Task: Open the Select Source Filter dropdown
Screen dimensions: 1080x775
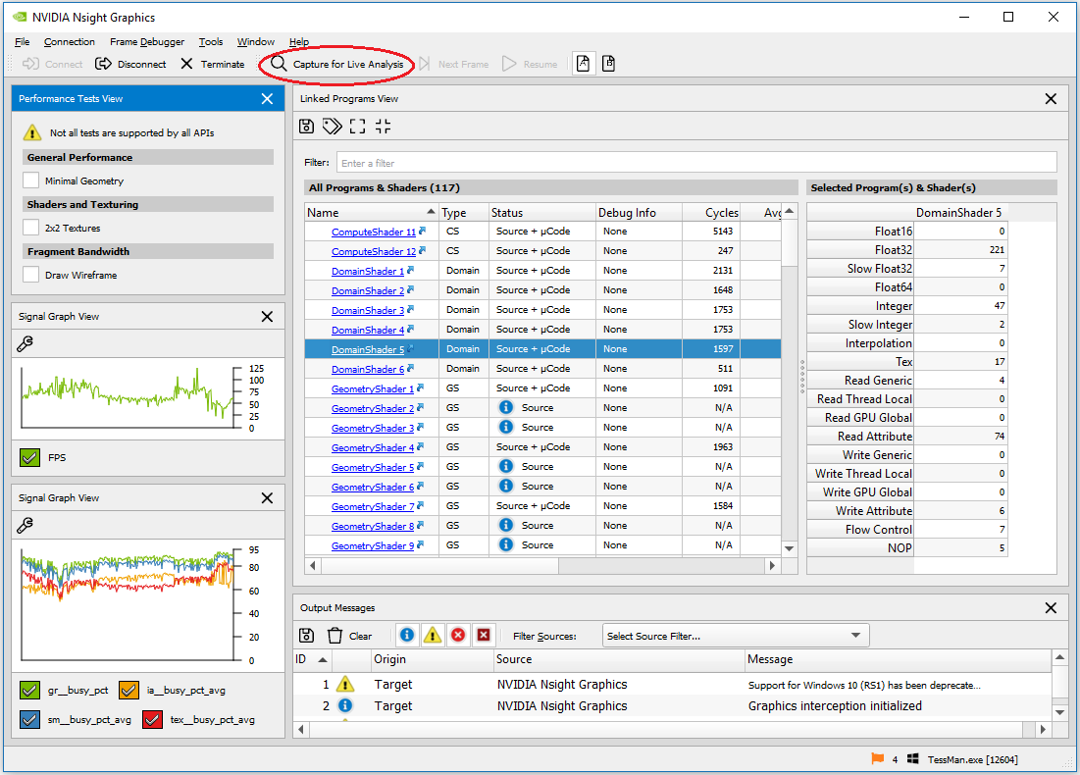Action: coord(735,636)
